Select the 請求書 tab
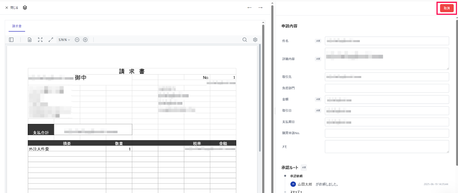Image resolution: width=458 pixels, height=193 pixels. 17,26
